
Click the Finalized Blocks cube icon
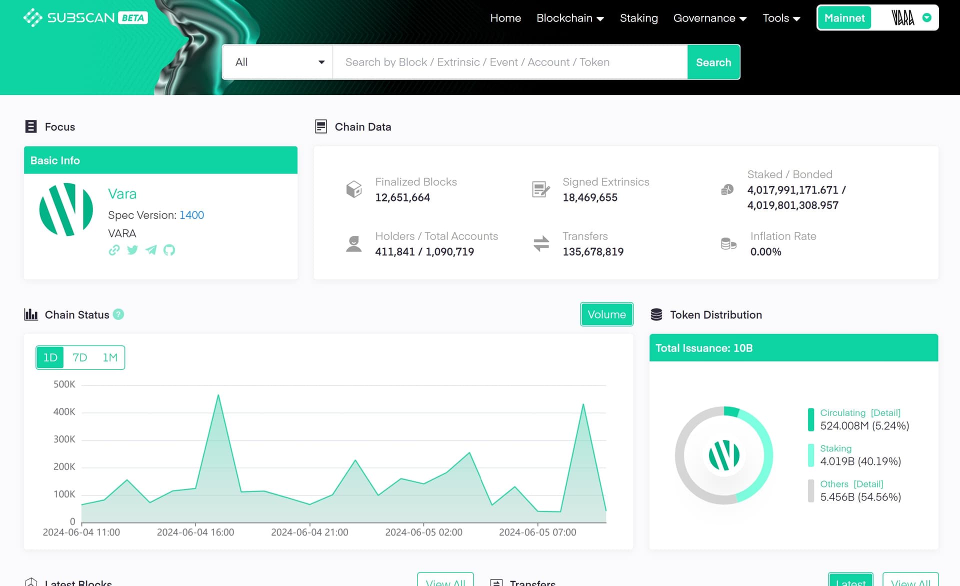pos(354,189)
